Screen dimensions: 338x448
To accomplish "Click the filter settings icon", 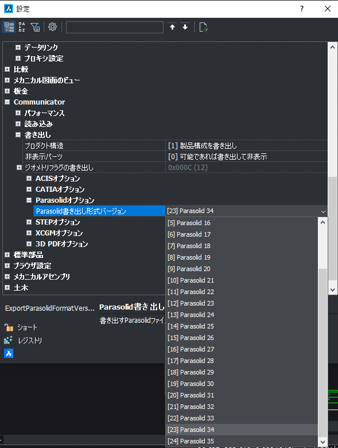I will tap(35, 27).
